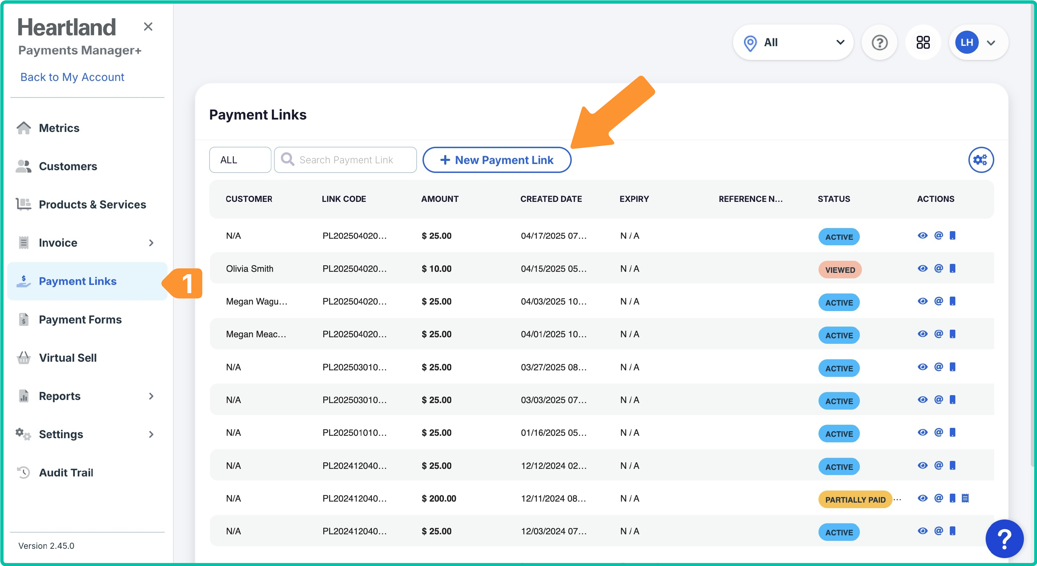View the 03/27/2025 payment link
1037x566 pixels.
tap(923, 367)
